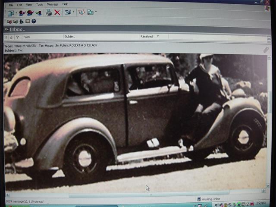This screenshot has height=207, width=276.
Task: Sort by flag column header
Action: tap(17, 37)
